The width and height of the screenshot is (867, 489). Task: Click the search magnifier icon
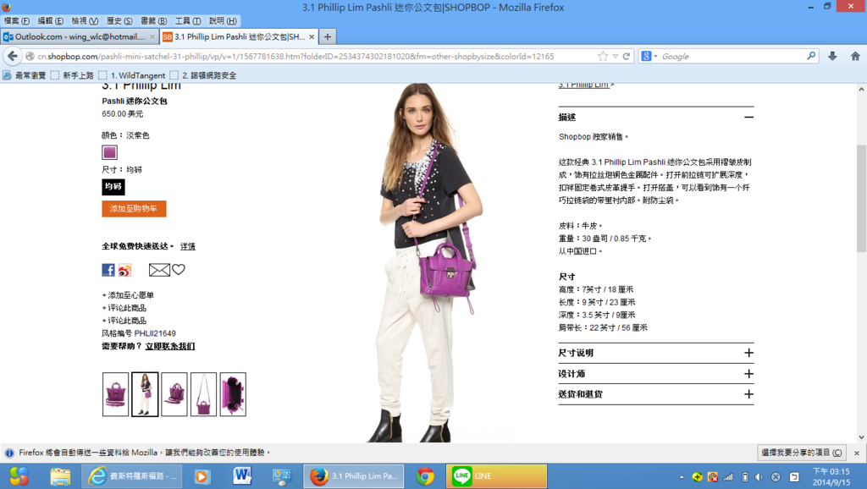tap(811, 56)
